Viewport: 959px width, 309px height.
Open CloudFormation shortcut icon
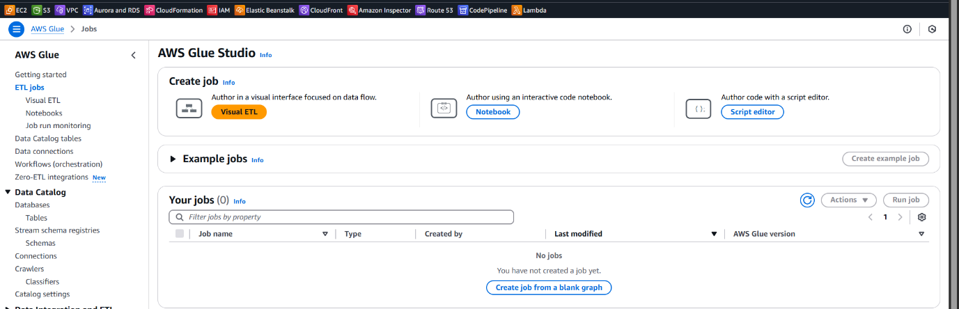tap(150, 10)
